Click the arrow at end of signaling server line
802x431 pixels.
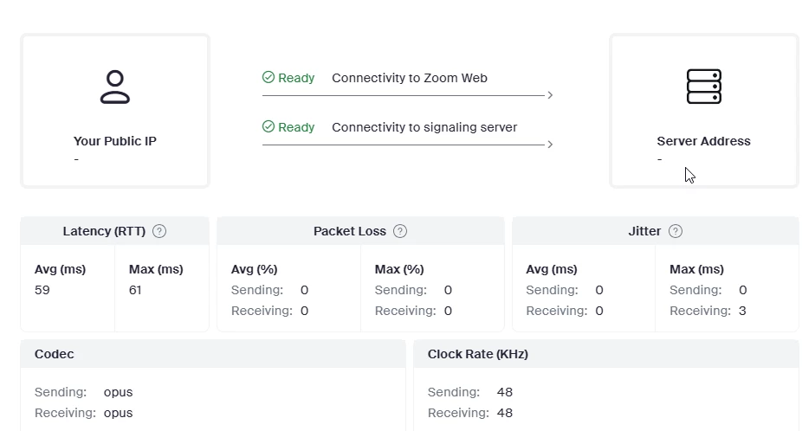550,145
